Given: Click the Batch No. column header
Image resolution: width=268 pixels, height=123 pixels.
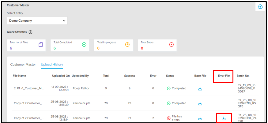Looking at the screenshot, I should [x=243, y=76].
